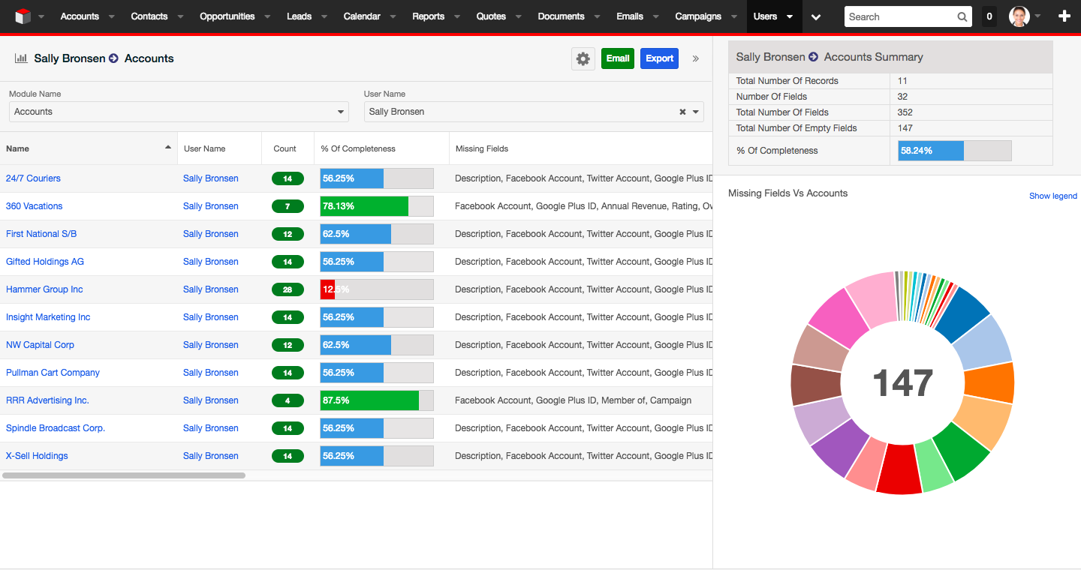Open the notifications counter badge

(989, 16)
